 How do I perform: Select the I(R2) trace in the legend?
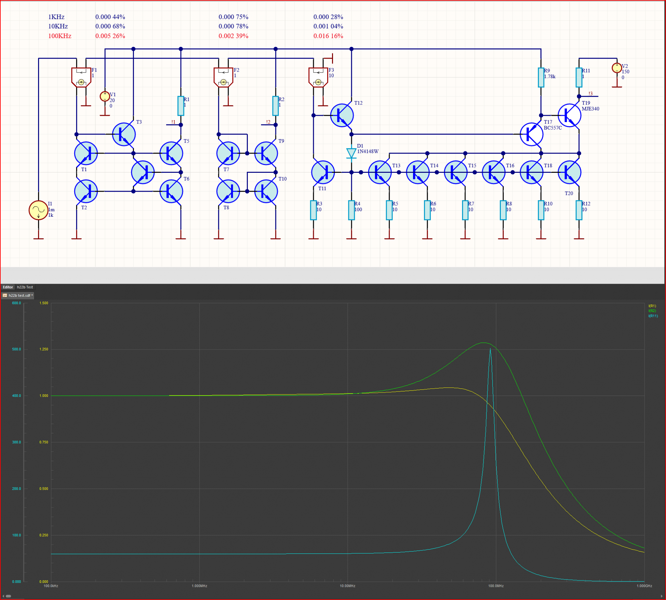652,311
